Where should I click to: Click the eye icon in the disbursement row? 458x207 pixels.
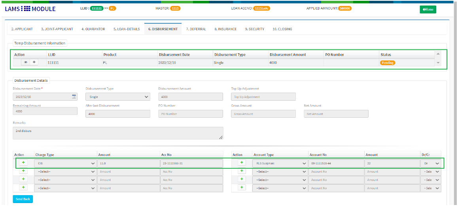[x=26, y=62]
